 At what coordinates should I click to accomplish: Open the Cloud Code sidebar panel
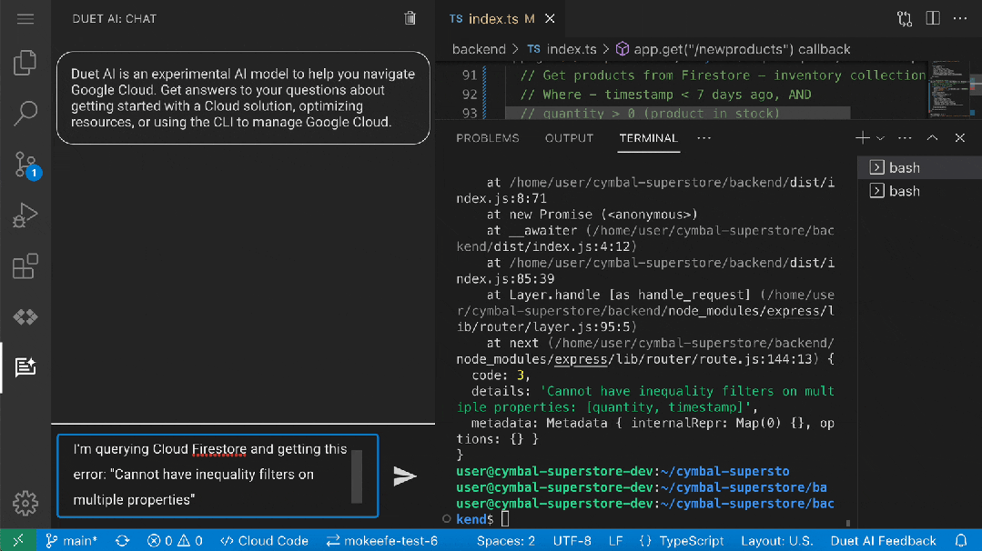tap(25, 317)
